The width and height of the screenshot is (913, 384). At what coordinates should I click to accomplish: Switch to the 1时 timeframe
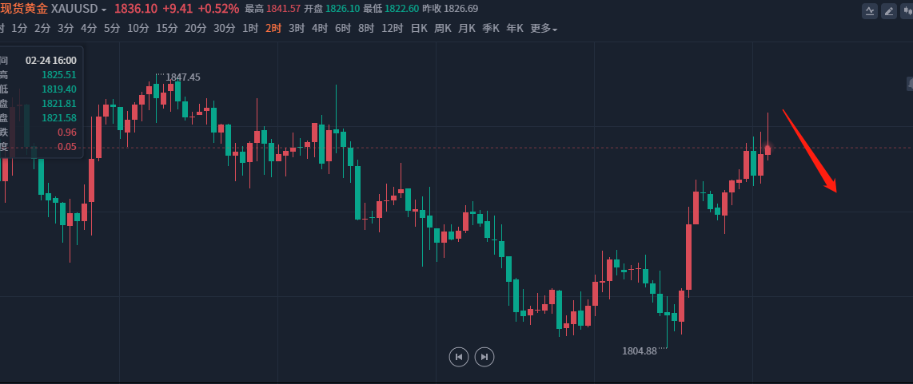point(250,28)
